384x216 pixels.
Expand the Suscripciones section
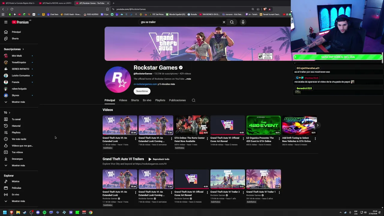click(14, 49)
